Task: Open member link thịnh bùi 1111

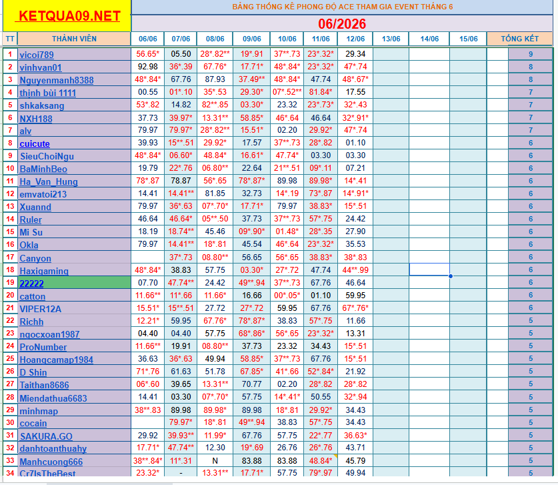Action: point(48,93)
